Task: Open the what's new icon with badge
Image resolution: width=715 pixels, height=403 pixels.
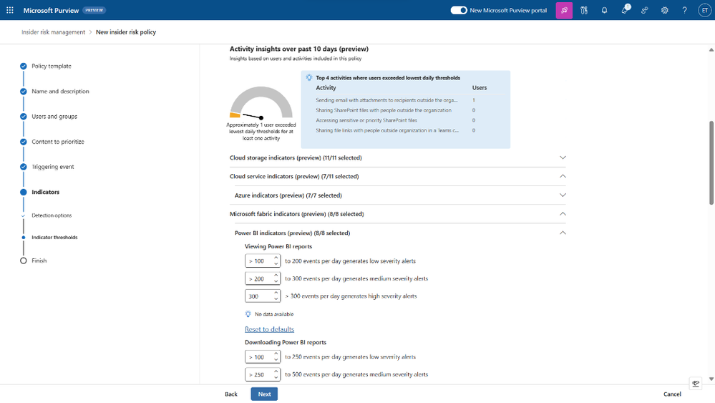Action: click(625, 9)
